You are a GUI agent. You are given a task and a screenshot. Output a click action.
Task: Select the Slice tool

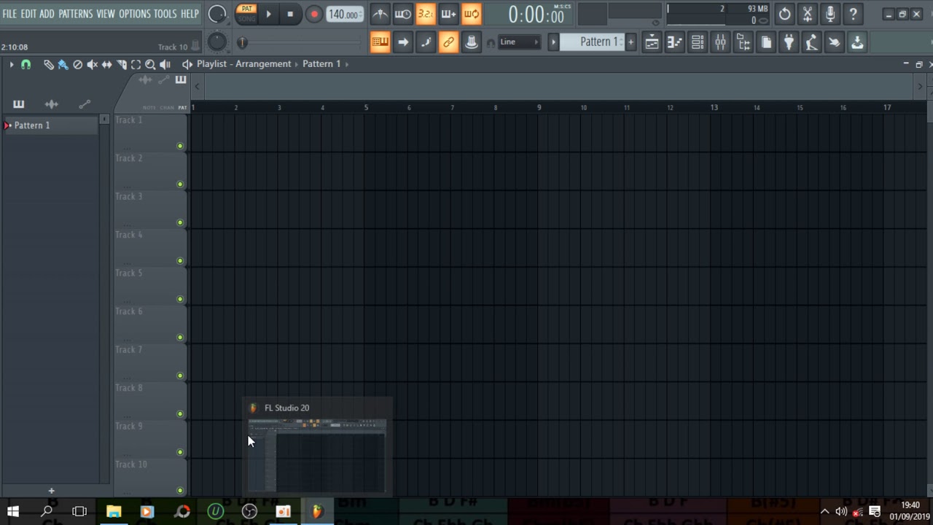[x=122, y=65]
